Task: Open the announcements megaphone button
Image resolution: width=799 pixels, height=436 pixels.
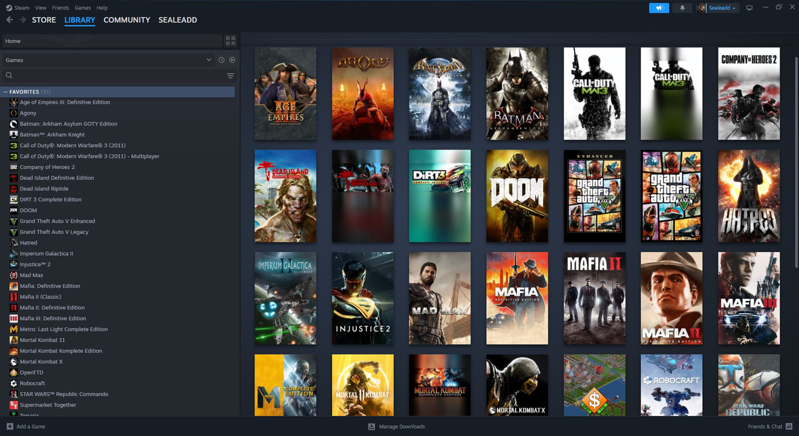Action: (x=659, y=8)
